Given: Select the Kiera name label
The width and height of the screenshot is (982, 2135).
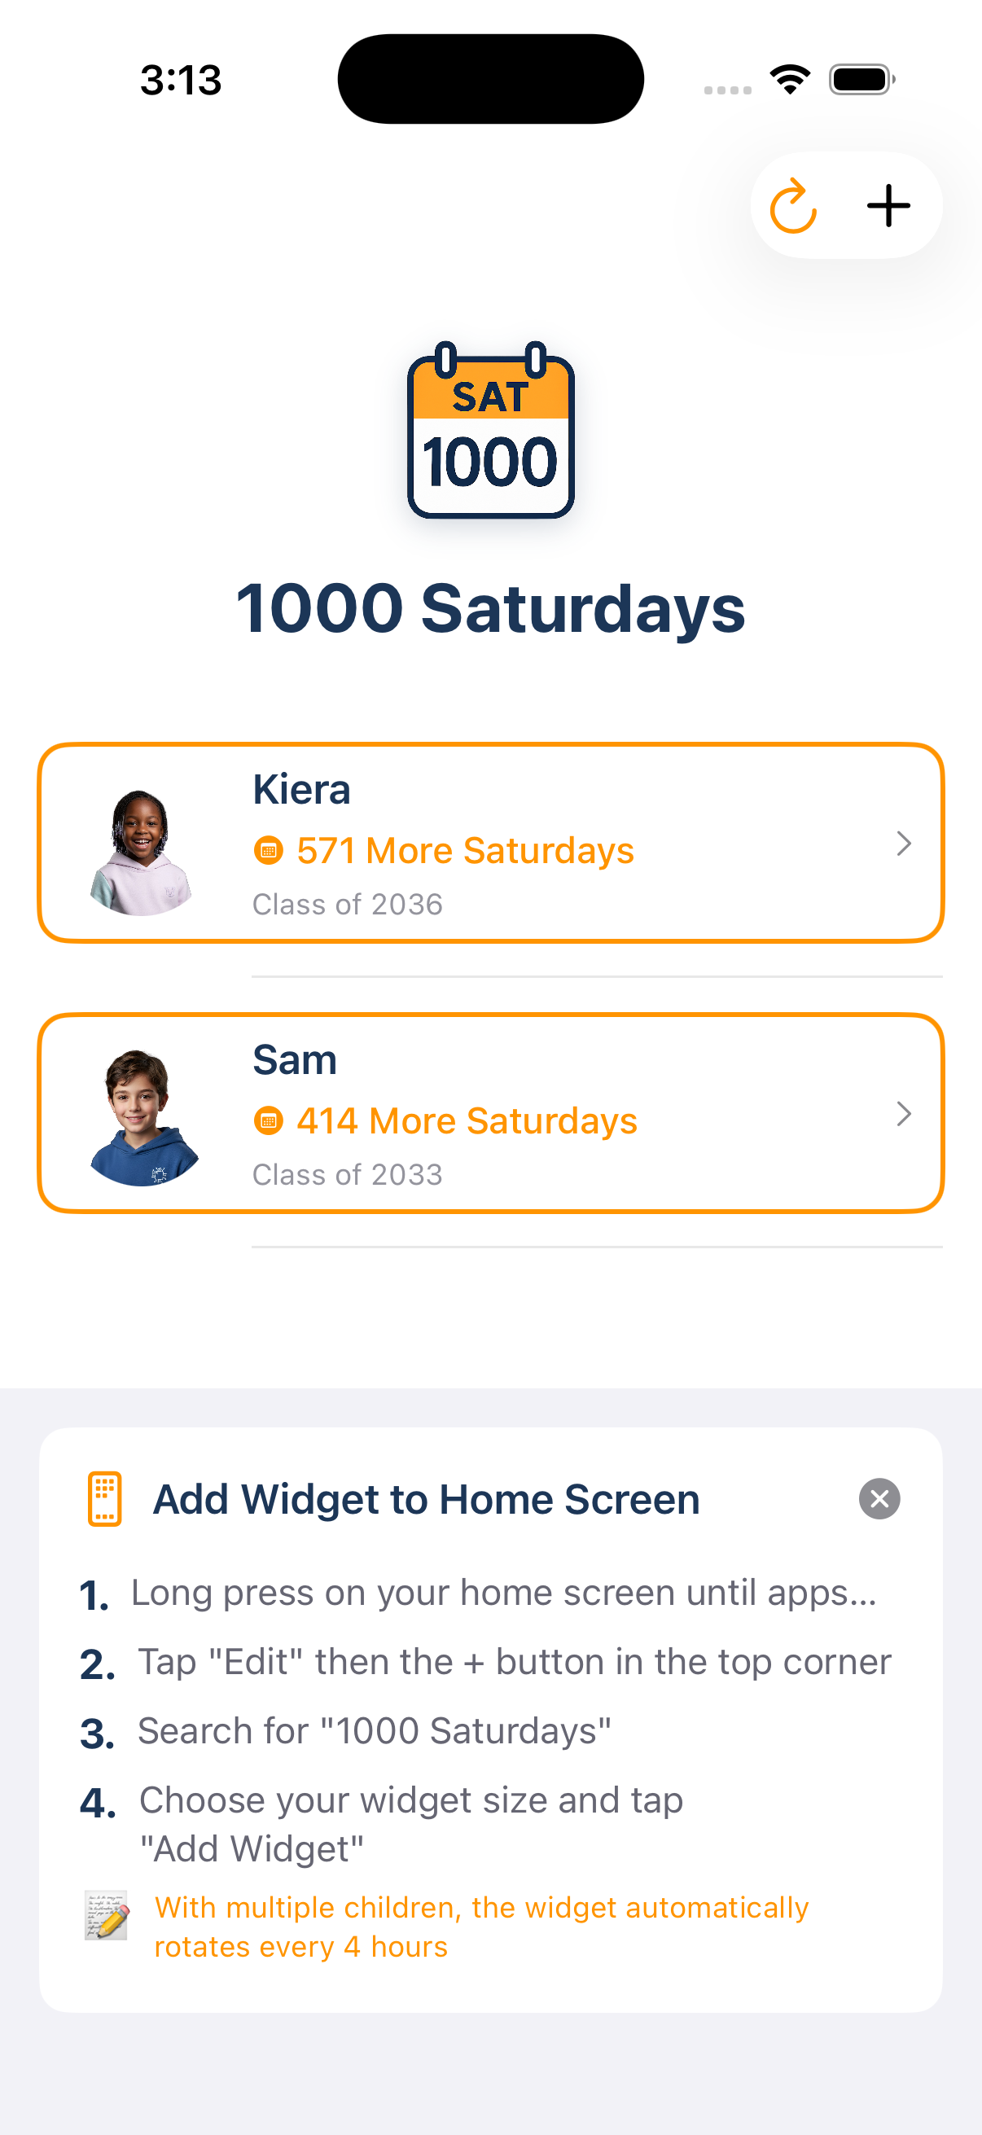Looking at the screenshot, I should pos(301,789).
